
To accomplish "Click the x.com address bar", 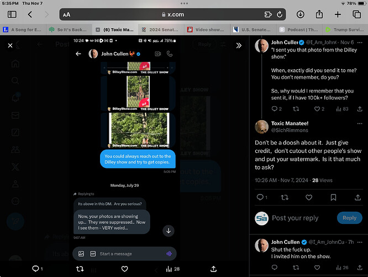I will click(172, 14).
